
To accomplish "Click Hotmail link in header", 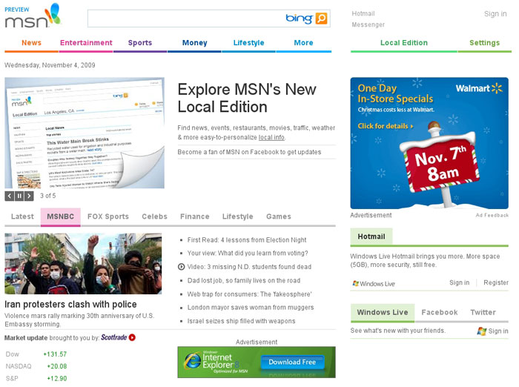I will (363, 13).
